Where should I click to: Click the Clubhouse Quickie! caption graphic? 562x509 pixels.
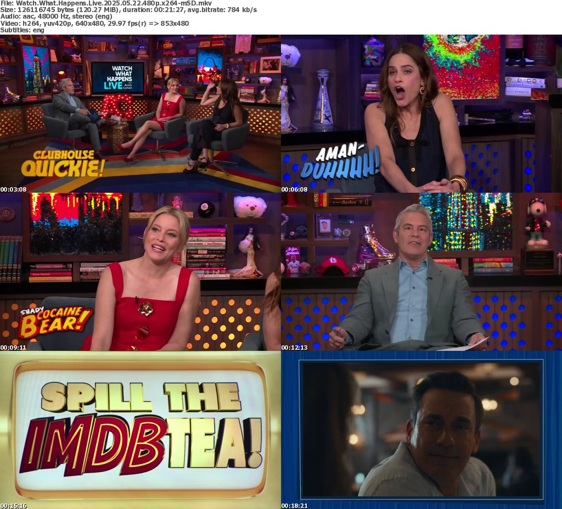click(x=63, y=164)
